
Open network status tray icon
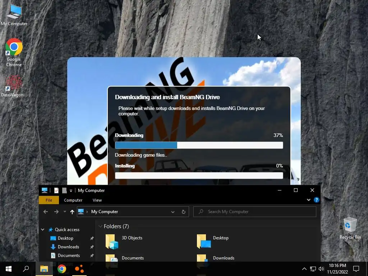pos(313,269)
